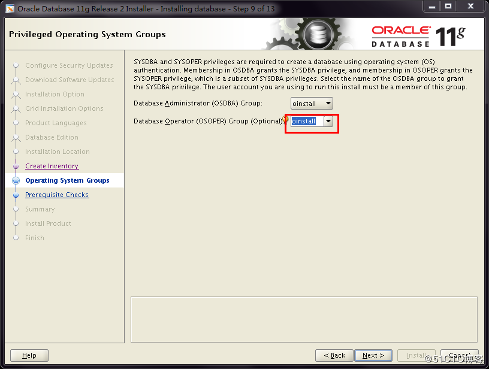Click Install Product step label
The image size is (489, 369).
(48, 223)
